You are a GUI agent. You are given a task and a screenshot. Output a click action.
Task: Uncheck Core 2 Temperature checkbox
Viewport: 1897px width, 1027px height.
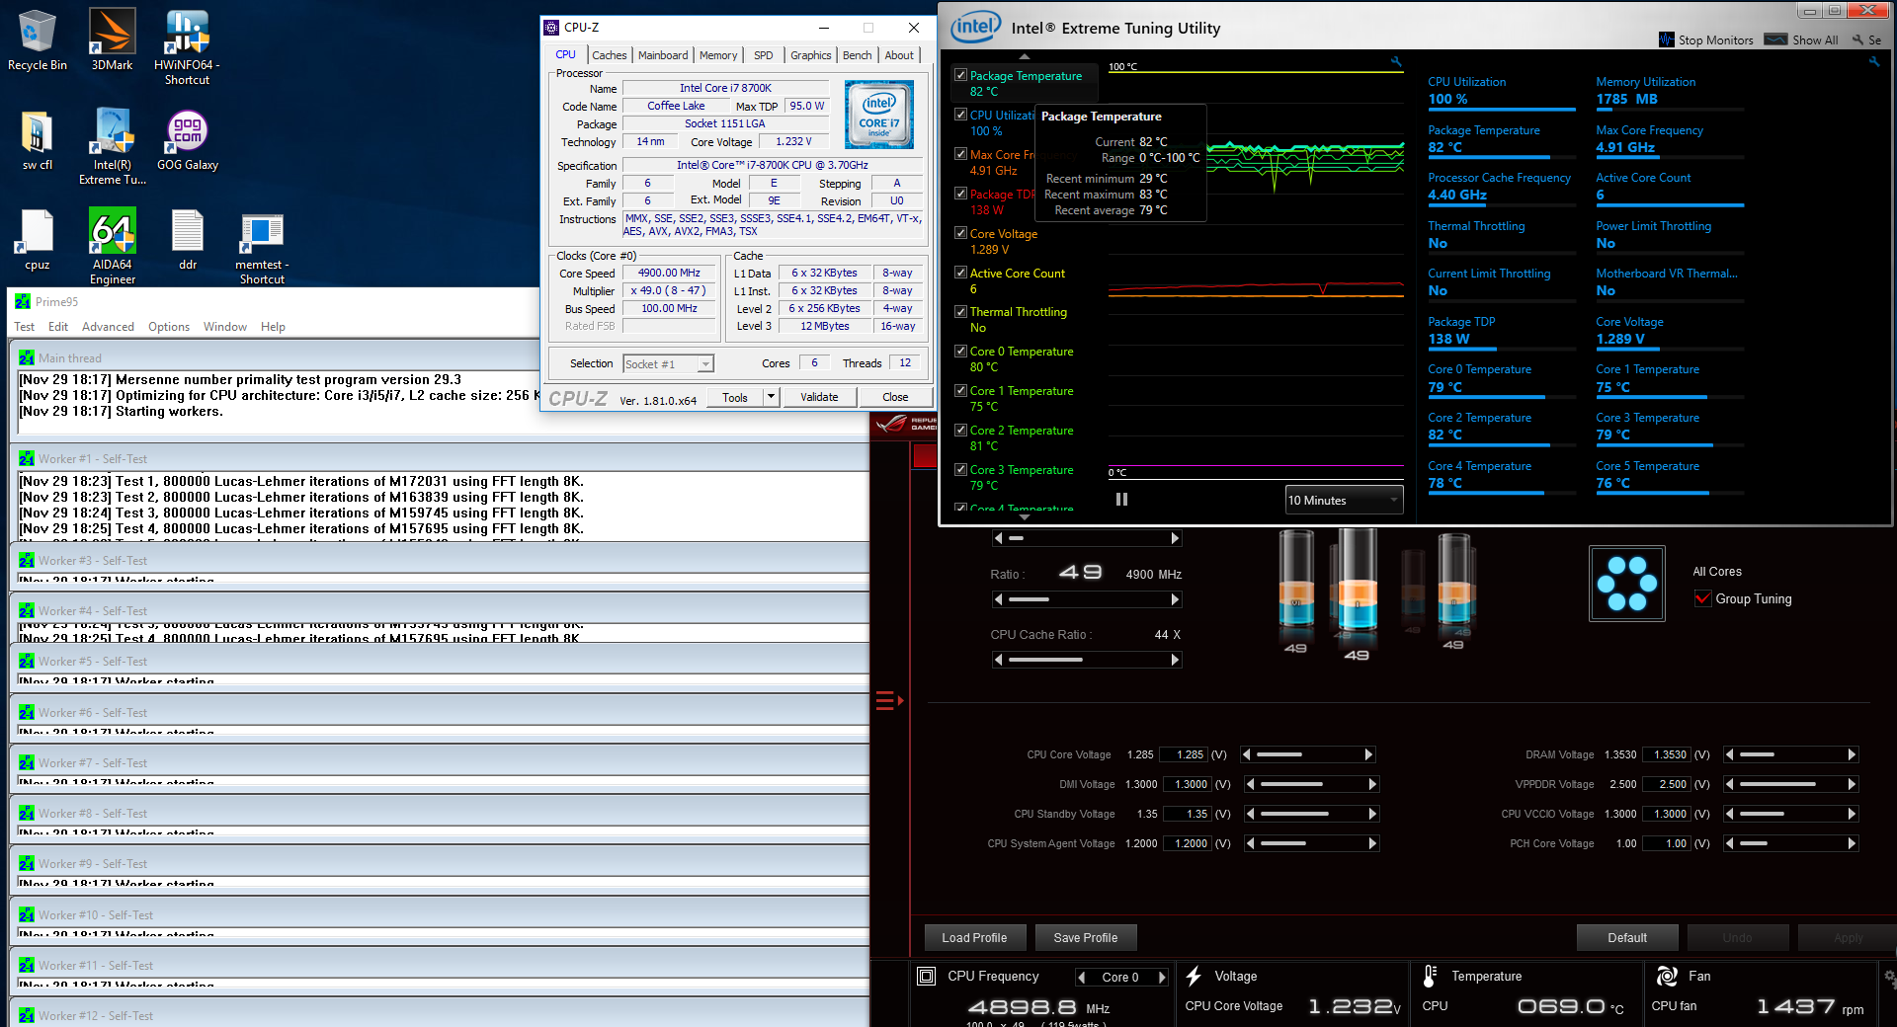pyautogui.click(x=960, y=430)
